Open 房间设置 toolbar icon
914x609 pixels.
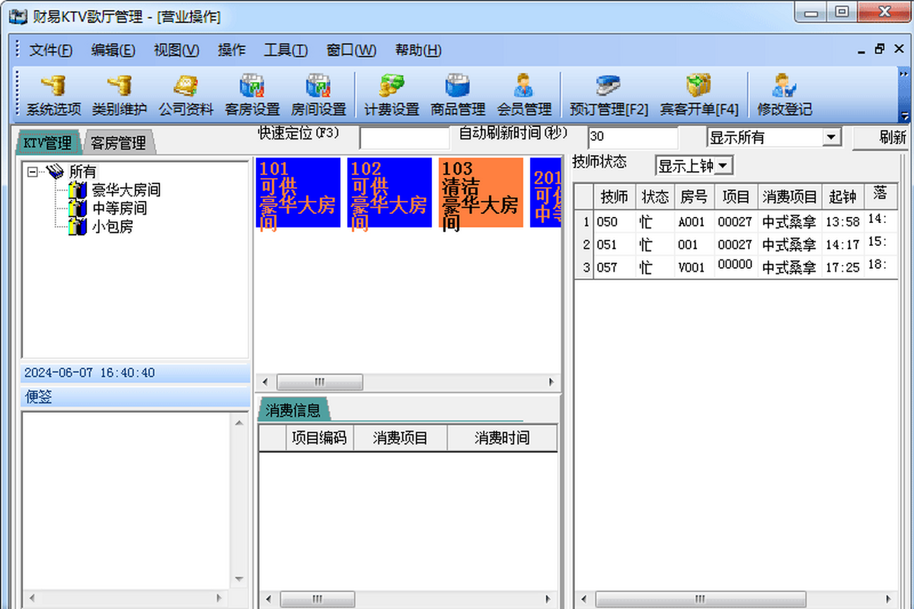pyautogui.click(x=318, y=95)
